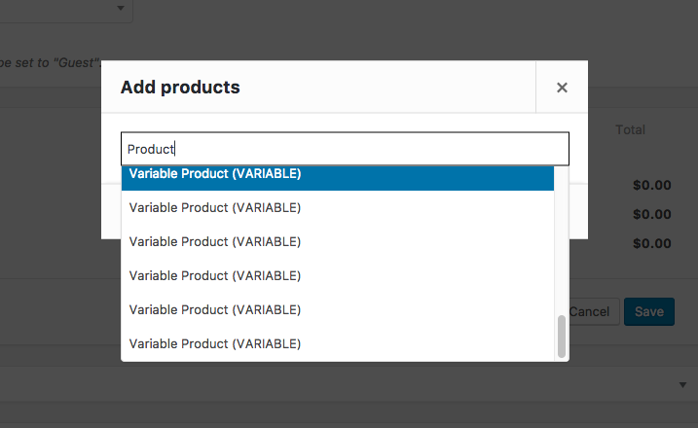Pick the last Variable Product result in list

[x=338, y=343]
